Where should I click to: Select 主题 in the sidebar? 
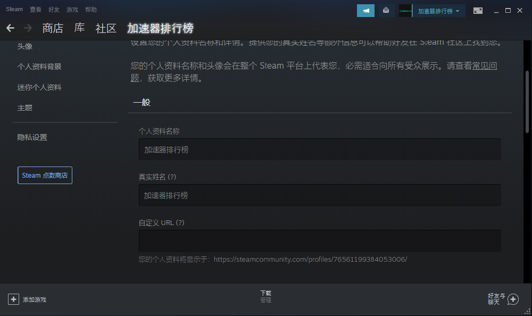pyautogui.click(x=25, y=107)
